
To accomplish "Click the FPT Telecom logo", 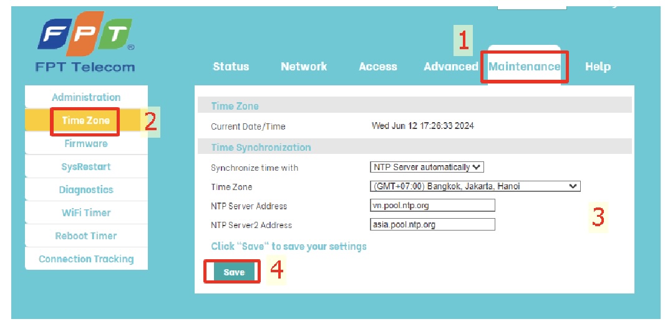I will tap(85, 45).
